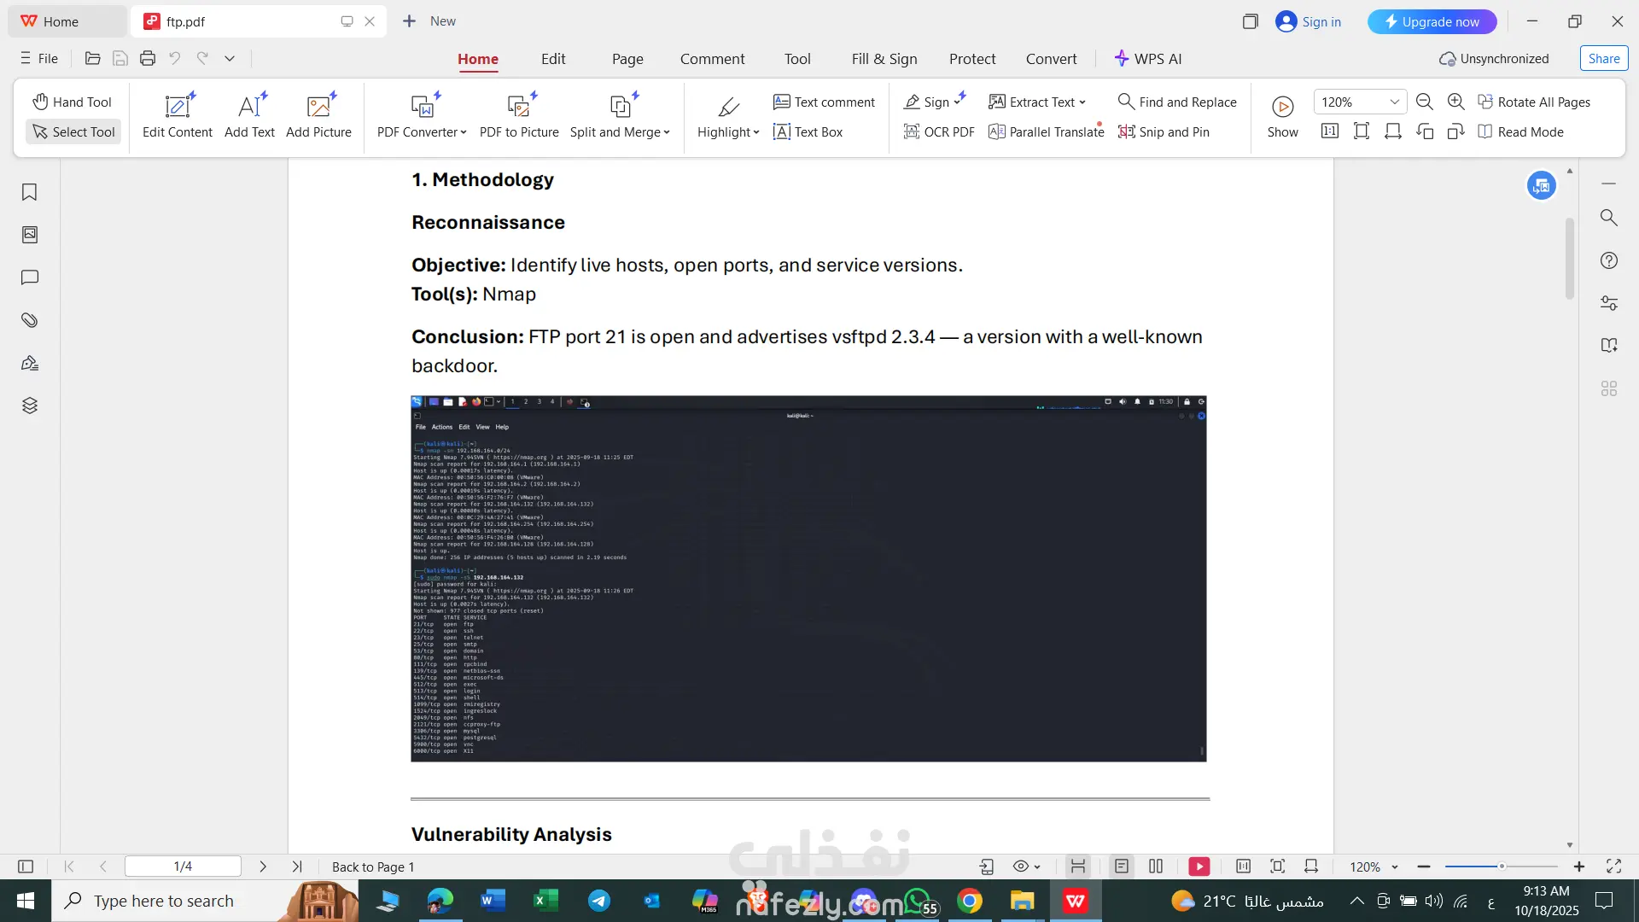Expand the 120% zoom level dropdown

click(x=1394, y=102)
